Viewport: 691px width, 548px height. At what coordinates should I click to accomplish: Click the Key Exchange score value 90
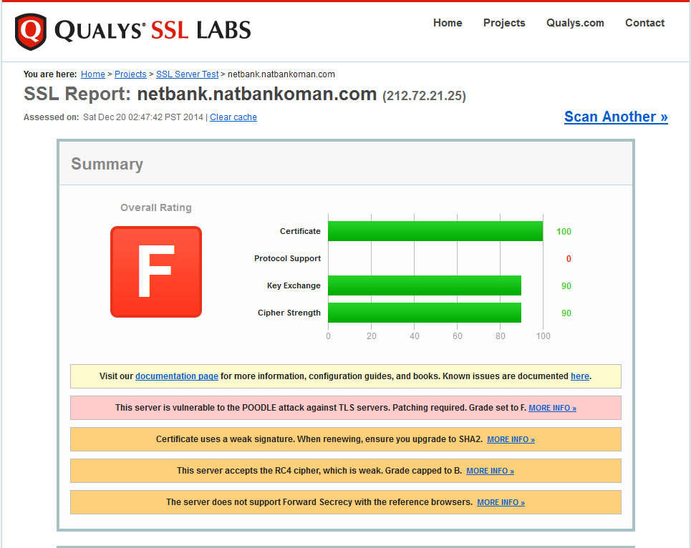[x=566, y=286]
